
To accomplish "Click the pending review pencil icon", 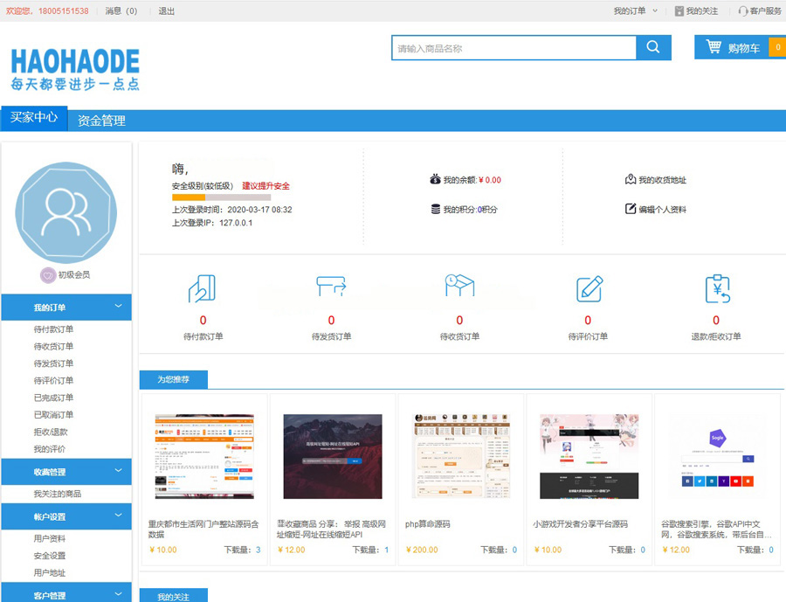I will 589,288.
